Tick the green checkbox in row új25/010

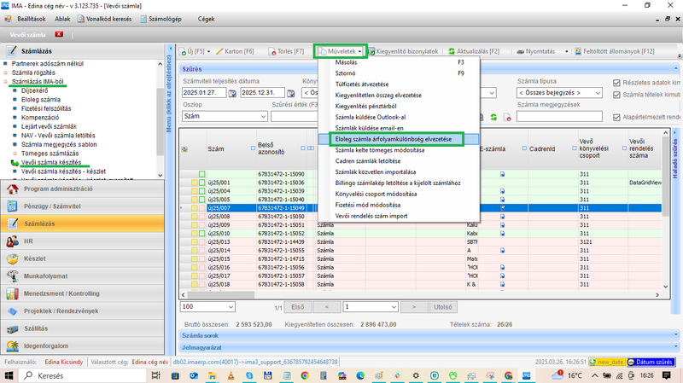coord(202,233)
